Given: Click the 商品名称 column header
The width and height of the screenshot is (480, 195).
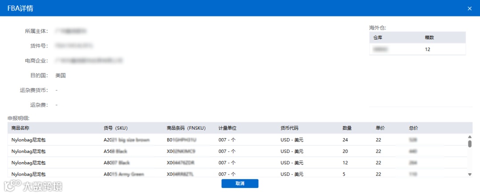Looking at the screenshot, I should tap(20, 128).
